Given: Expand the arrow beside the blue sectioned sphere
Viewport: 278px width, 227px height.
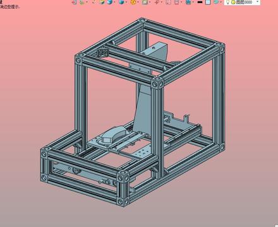Looking at the screenshot, I should tap(126, 3).
